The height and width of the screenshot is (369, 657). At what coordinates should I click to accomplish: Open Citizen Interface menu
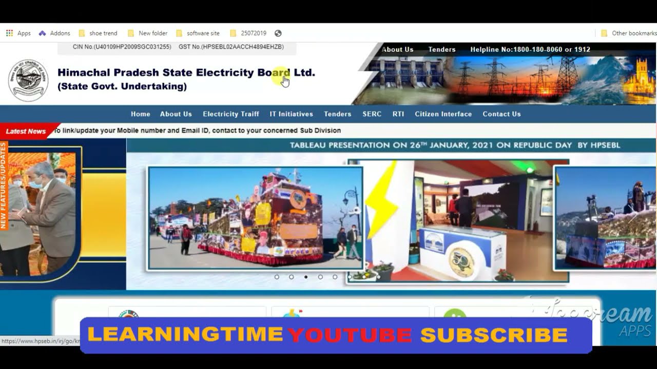pyautogui.click(x=443, y=114)
